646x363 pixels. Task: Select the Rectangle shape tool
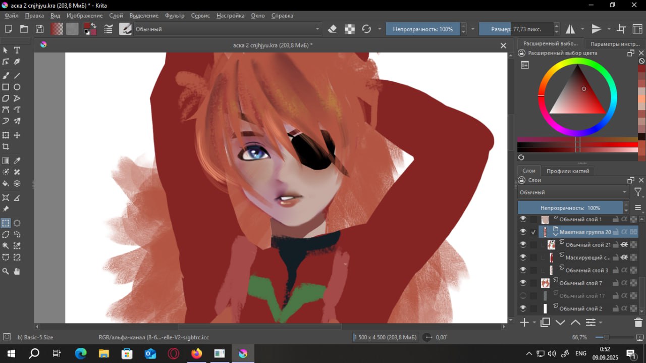pyautogui.click(x=6, y=87)
